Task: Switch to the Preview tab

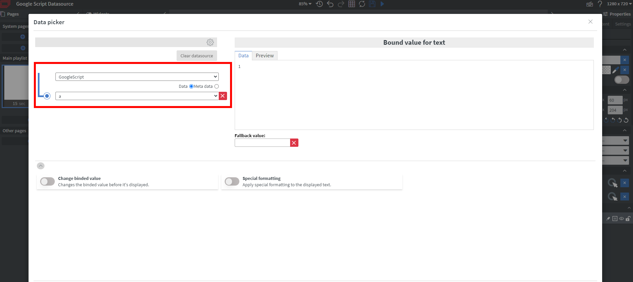Action: click(265, 56)
